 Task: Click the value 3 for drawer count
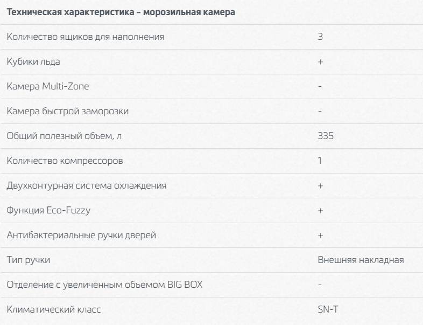(320, 37)
